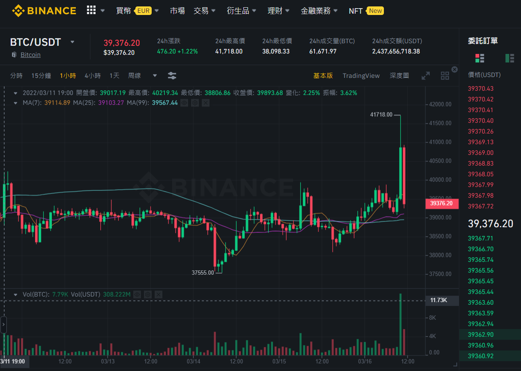Expand the left side panel handle
521x371 pixels.
point(3,325)
